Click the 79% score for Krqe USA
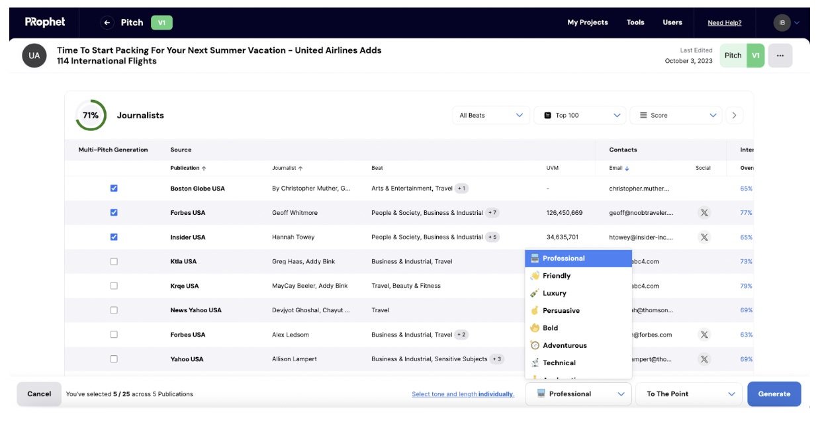Viewport: 822px width, 422px height. click(x=747, y=286)
